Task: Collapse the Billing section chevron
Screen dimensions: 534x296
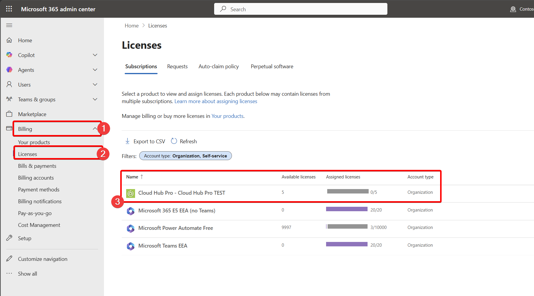Action: coord(95,129)
